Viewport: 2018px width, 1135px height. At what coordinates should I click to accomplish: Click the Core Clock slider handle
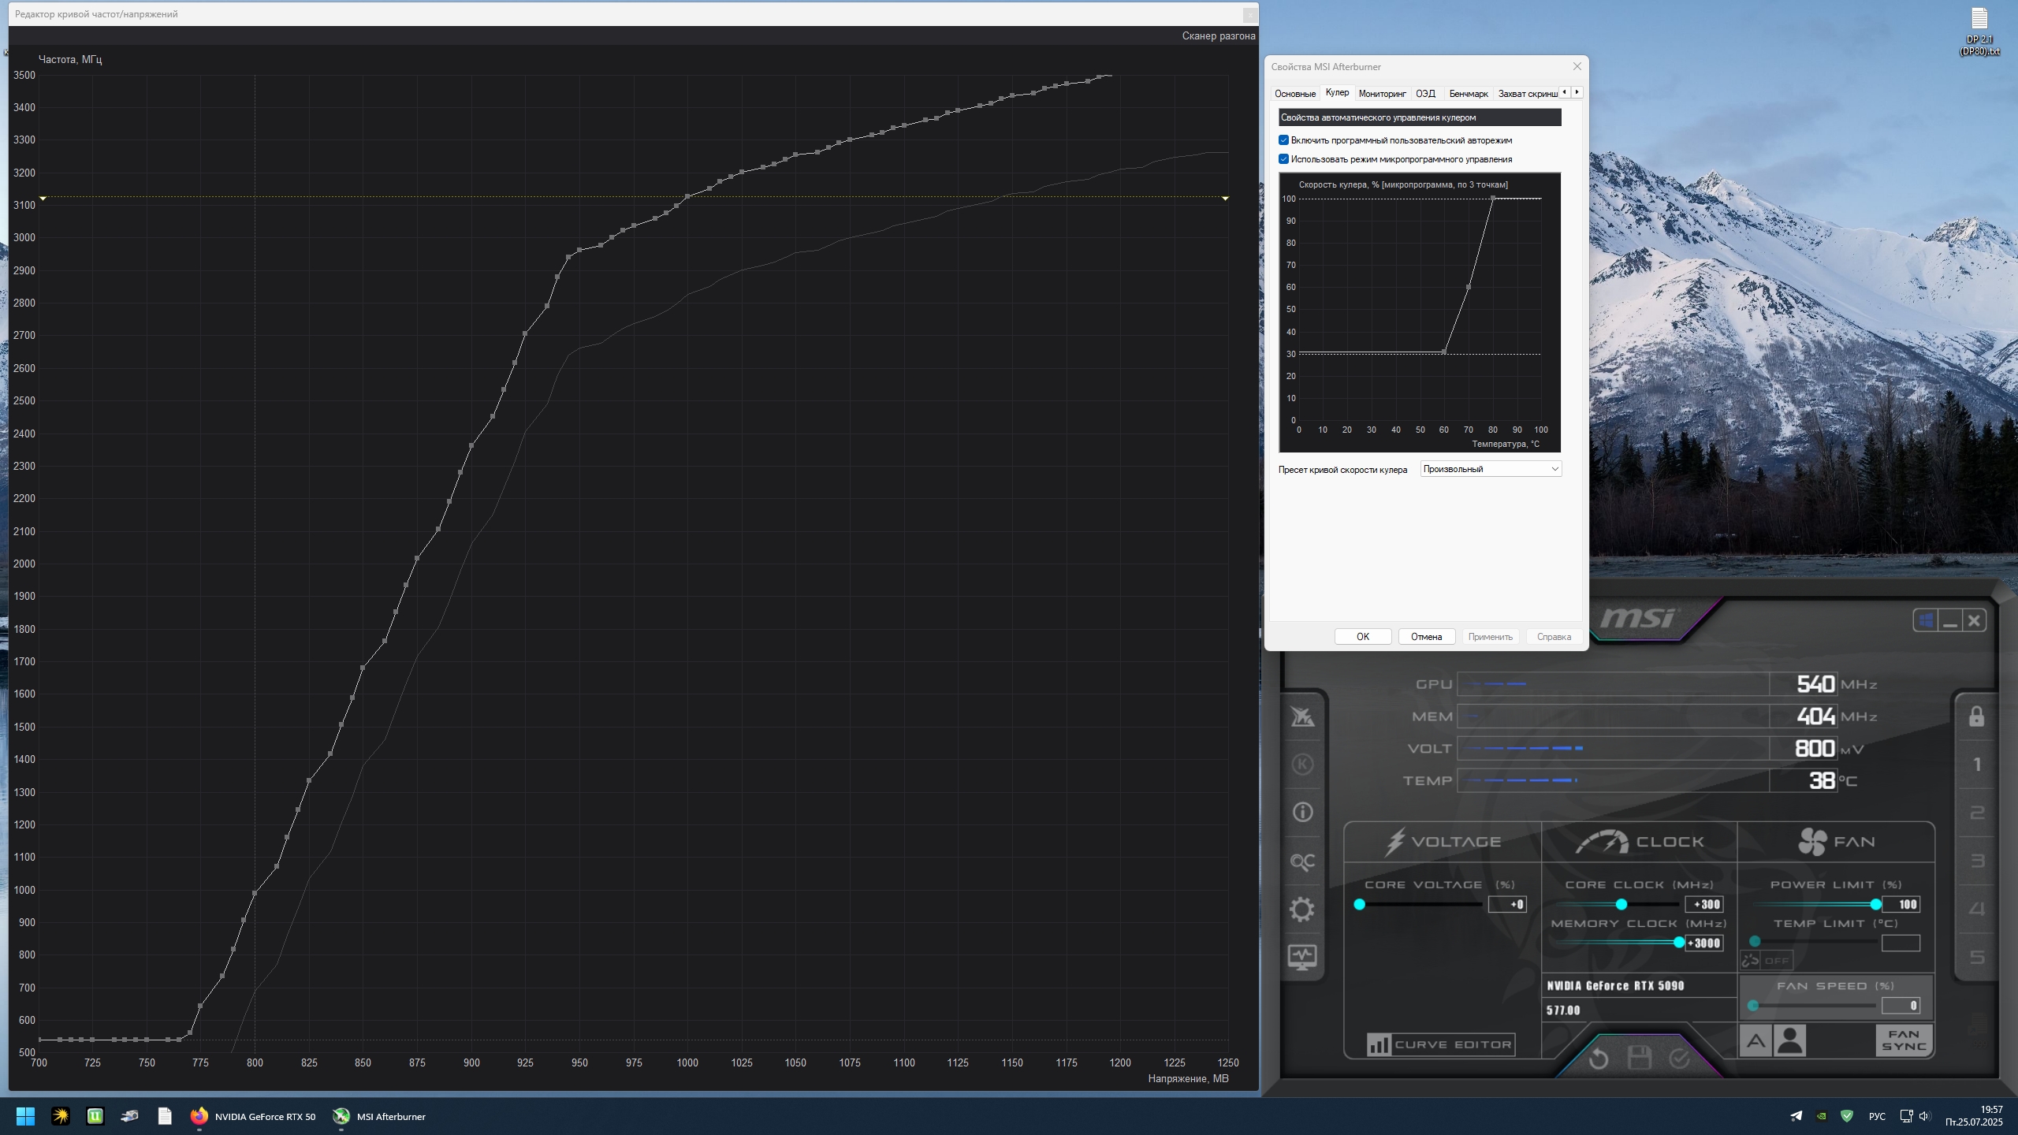coord(1621,904)
